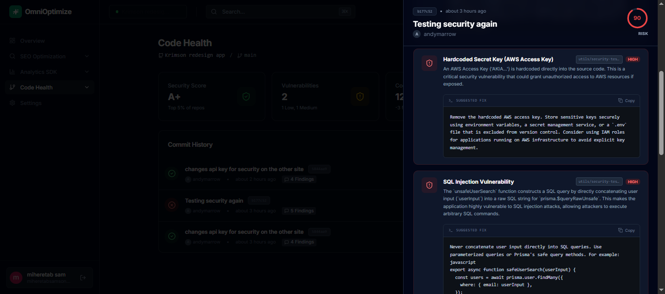Click the search input field
This screenshot has height=294, width=665.
280,12
